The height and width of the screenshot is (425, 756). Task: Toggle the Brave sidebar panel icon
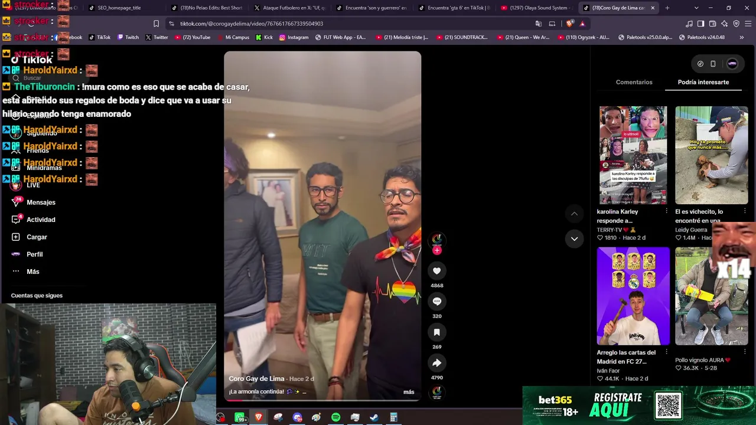tap(701, 24)
